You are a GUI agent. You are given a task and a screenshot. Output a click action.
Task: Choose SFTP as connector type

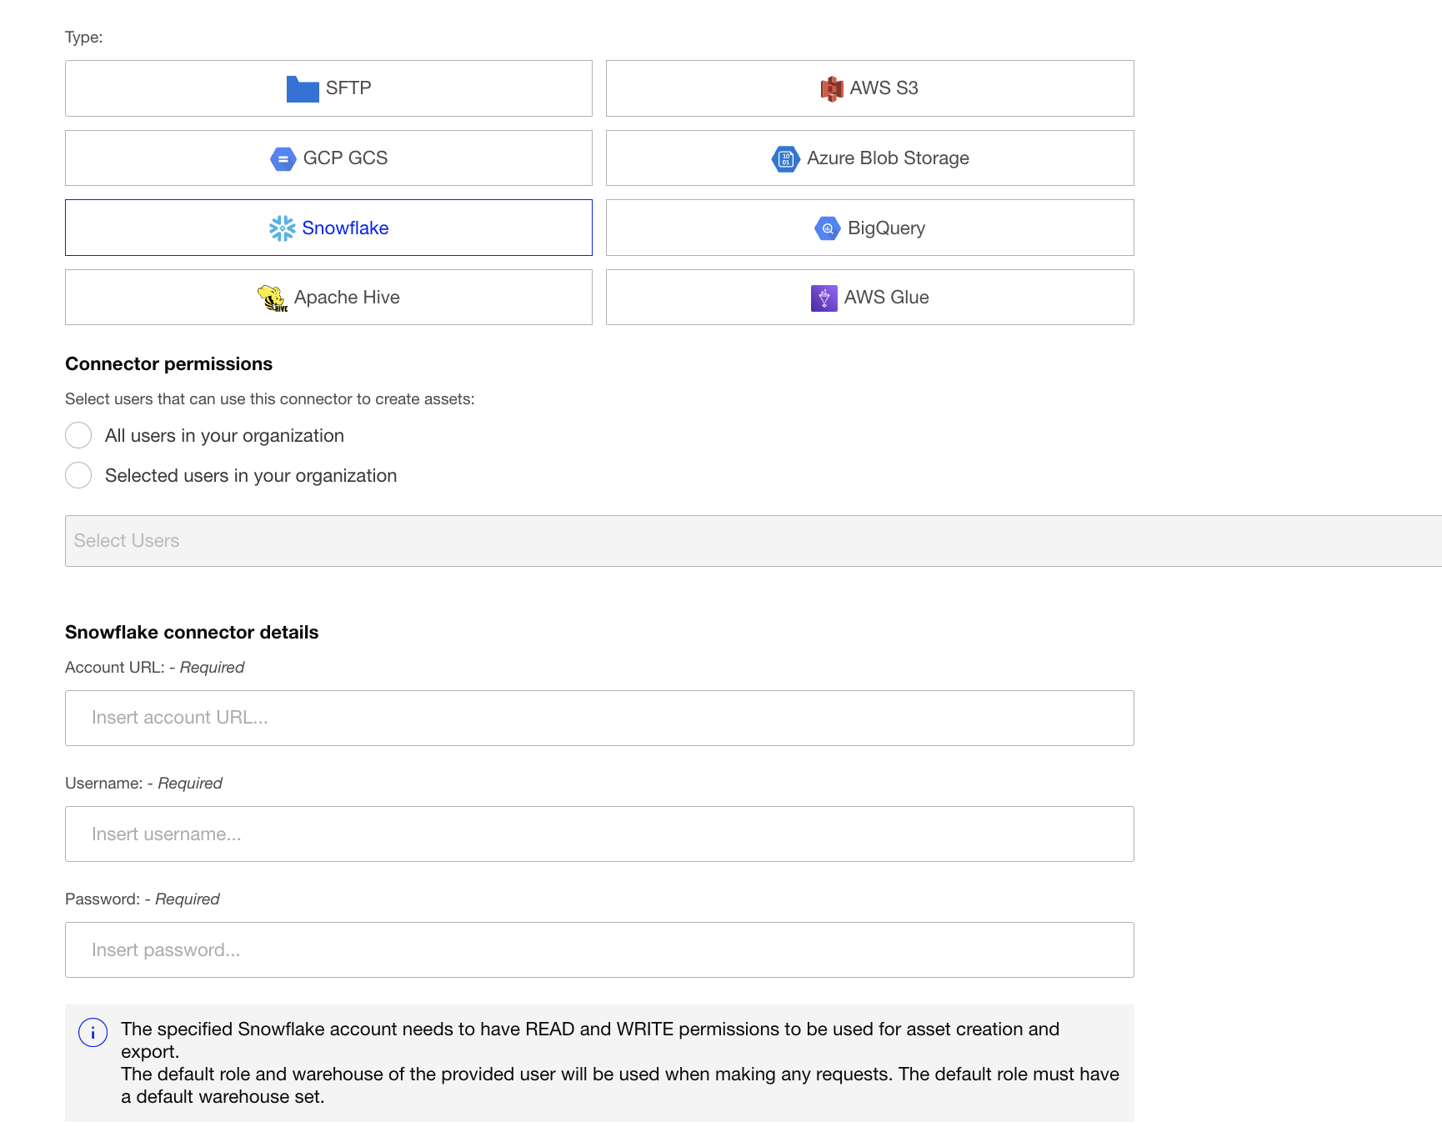tap(328, 88)
